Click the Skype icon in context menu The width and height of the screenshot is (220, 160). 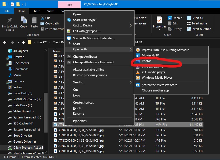coord(69,20)
